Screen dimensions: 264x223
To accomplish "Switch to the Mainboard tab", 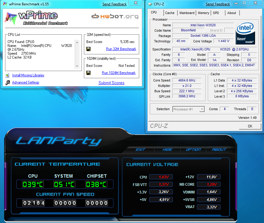I will click(x=187, y=13).
